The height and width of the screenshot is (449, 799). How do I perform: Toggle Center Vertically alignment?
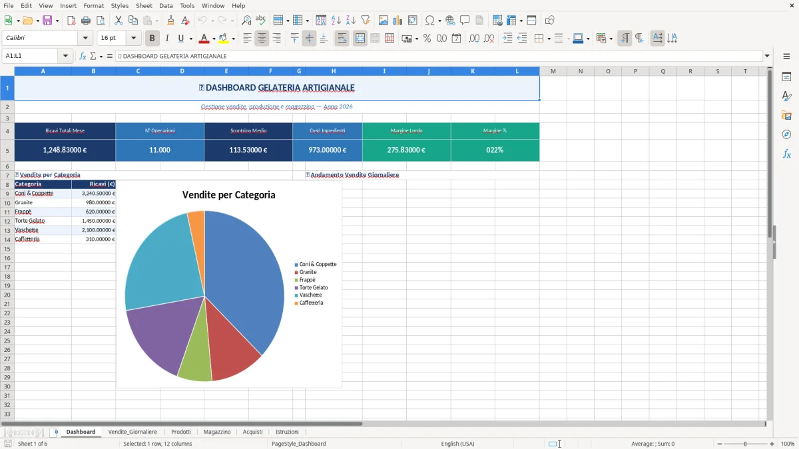(309, 39)
